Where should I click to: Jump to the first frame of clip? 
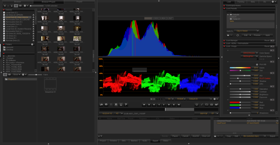[144, 105]
